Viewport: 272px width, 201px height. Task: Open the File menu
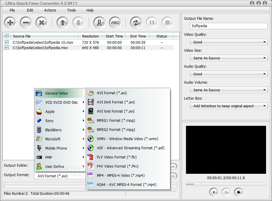pyautogui.click(x=12, y=10)
